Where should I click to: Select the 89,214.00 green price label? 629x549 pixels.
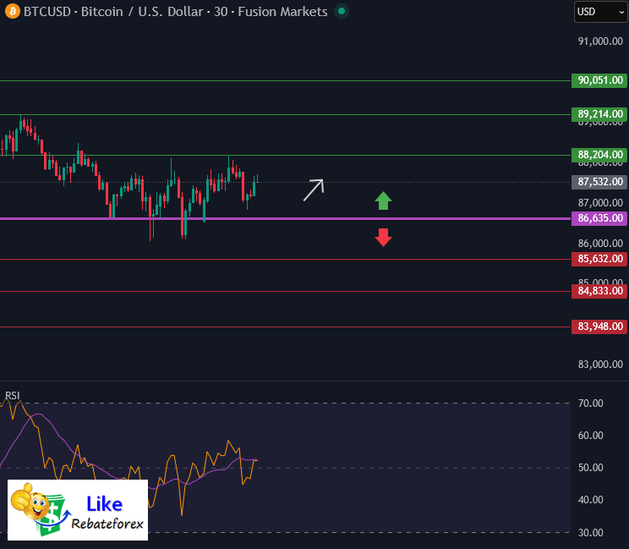point(599,114)
